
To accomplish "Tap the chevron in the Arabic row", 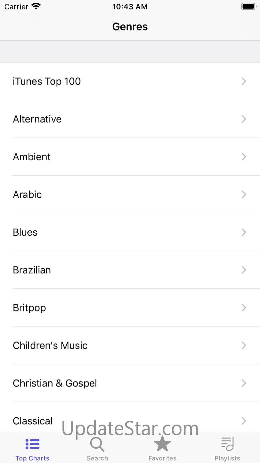I will 244,194.
